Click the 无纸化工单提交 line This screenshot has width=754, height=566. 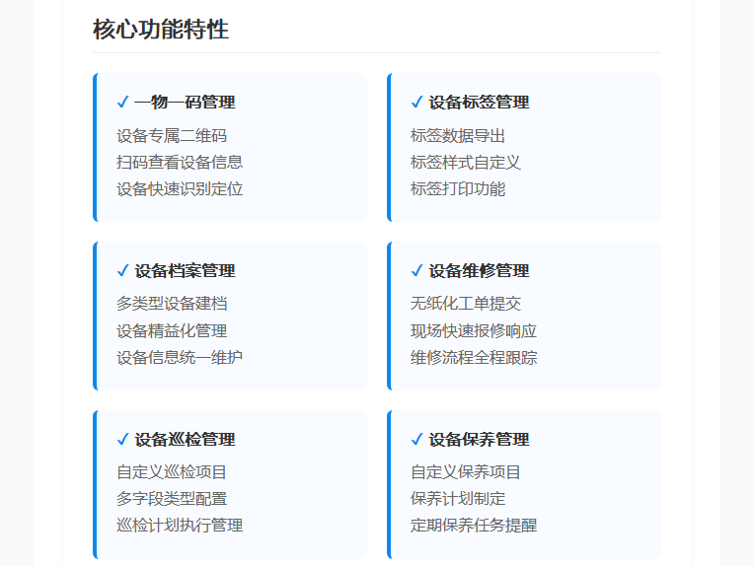pos(466,303)
